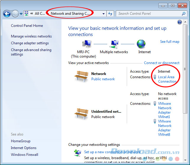The height and width of the screenshot is (165, 190).
Task: Click the Unidentified net... network name
Action: click(x=106, y=112)
